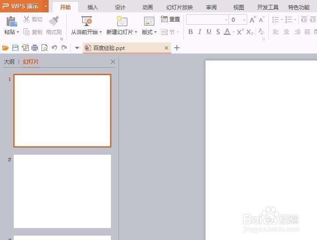Toggle Underline formatting

(209, 32)
